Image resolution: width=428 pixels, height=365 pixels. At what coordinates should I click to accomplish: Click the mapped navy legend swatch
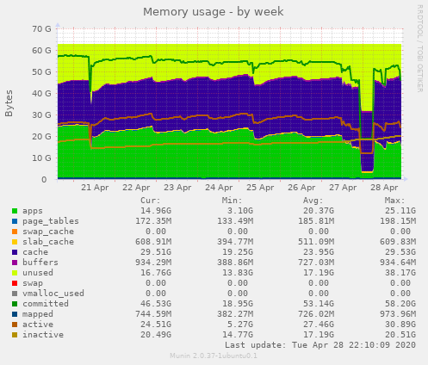click(x=15, y=314)
